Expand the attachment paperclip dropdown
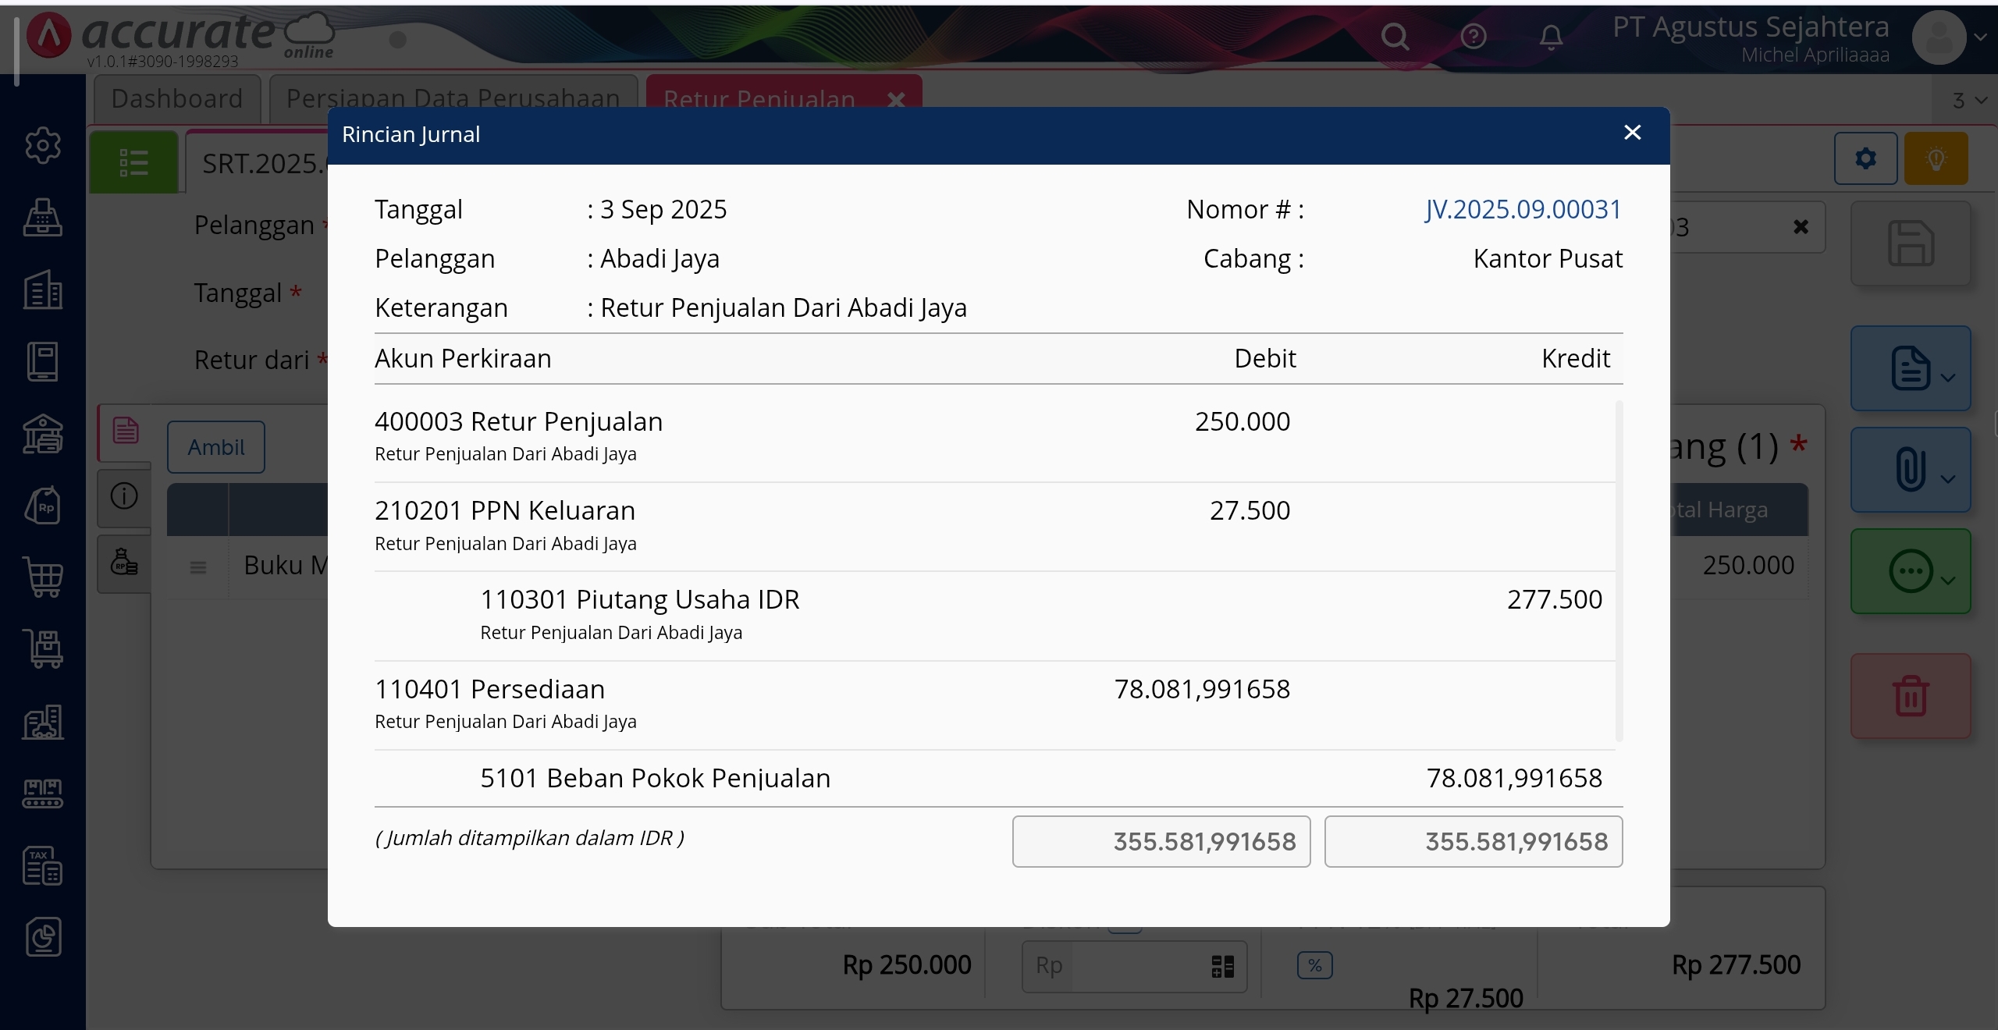This screenshot has width=1998, height=1030. click(1911, 471)
